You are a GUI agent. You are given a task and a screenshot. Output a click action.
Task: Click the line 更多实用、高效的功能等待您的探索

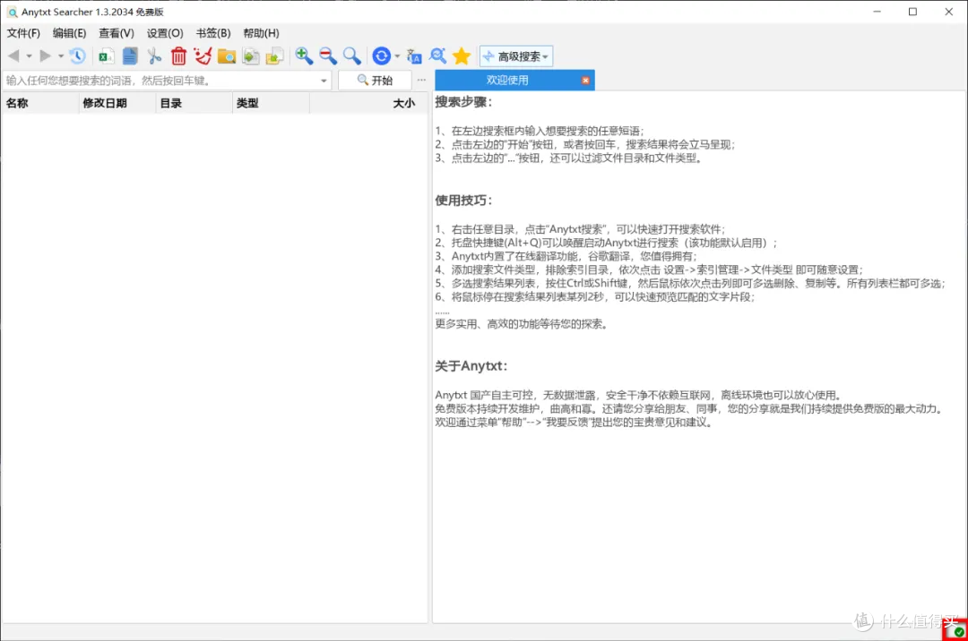tap(522, 324)
